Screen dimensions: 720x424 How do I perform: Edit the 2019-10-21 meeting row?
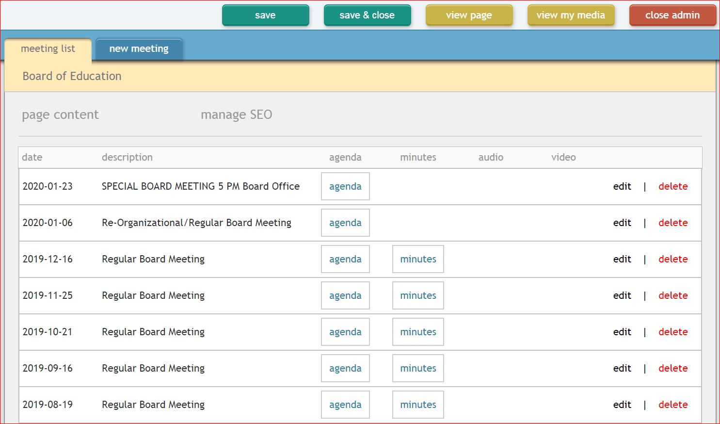[x=622, y=332]
